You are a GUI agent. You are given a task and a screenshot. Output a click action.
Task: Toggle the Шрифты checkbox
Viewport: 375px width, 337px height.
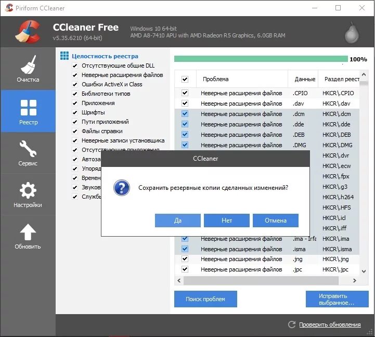pos(75,112)
